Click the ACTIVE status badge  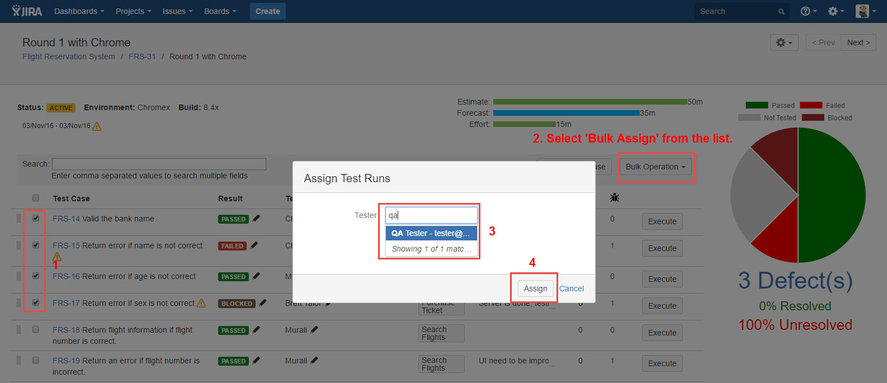(x=61, y=108)
